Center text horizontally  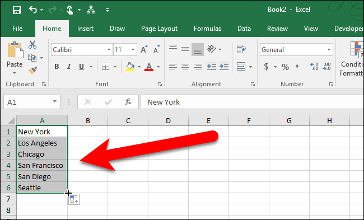(185, 67)
